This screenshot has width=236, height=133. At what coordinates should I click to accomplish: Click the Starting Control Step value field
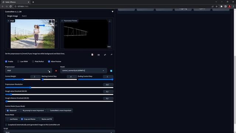tap(72, 76)
